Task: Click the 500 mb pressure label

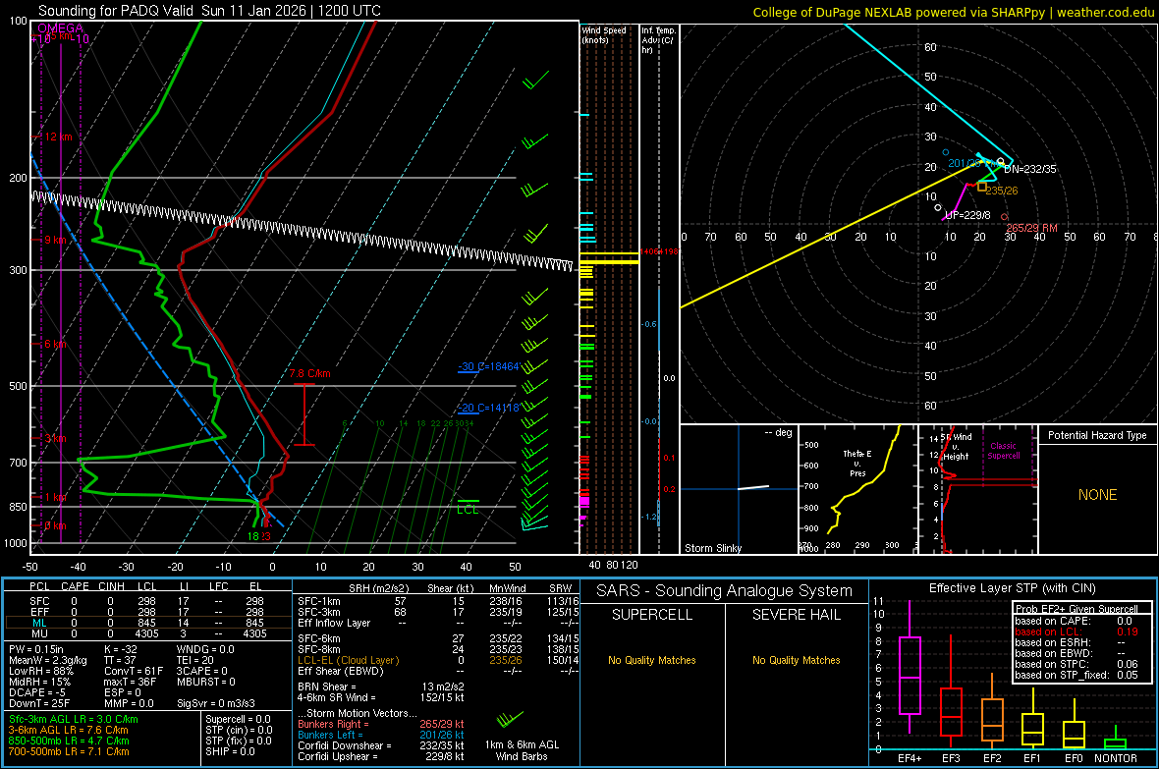Action: [18, 386]
